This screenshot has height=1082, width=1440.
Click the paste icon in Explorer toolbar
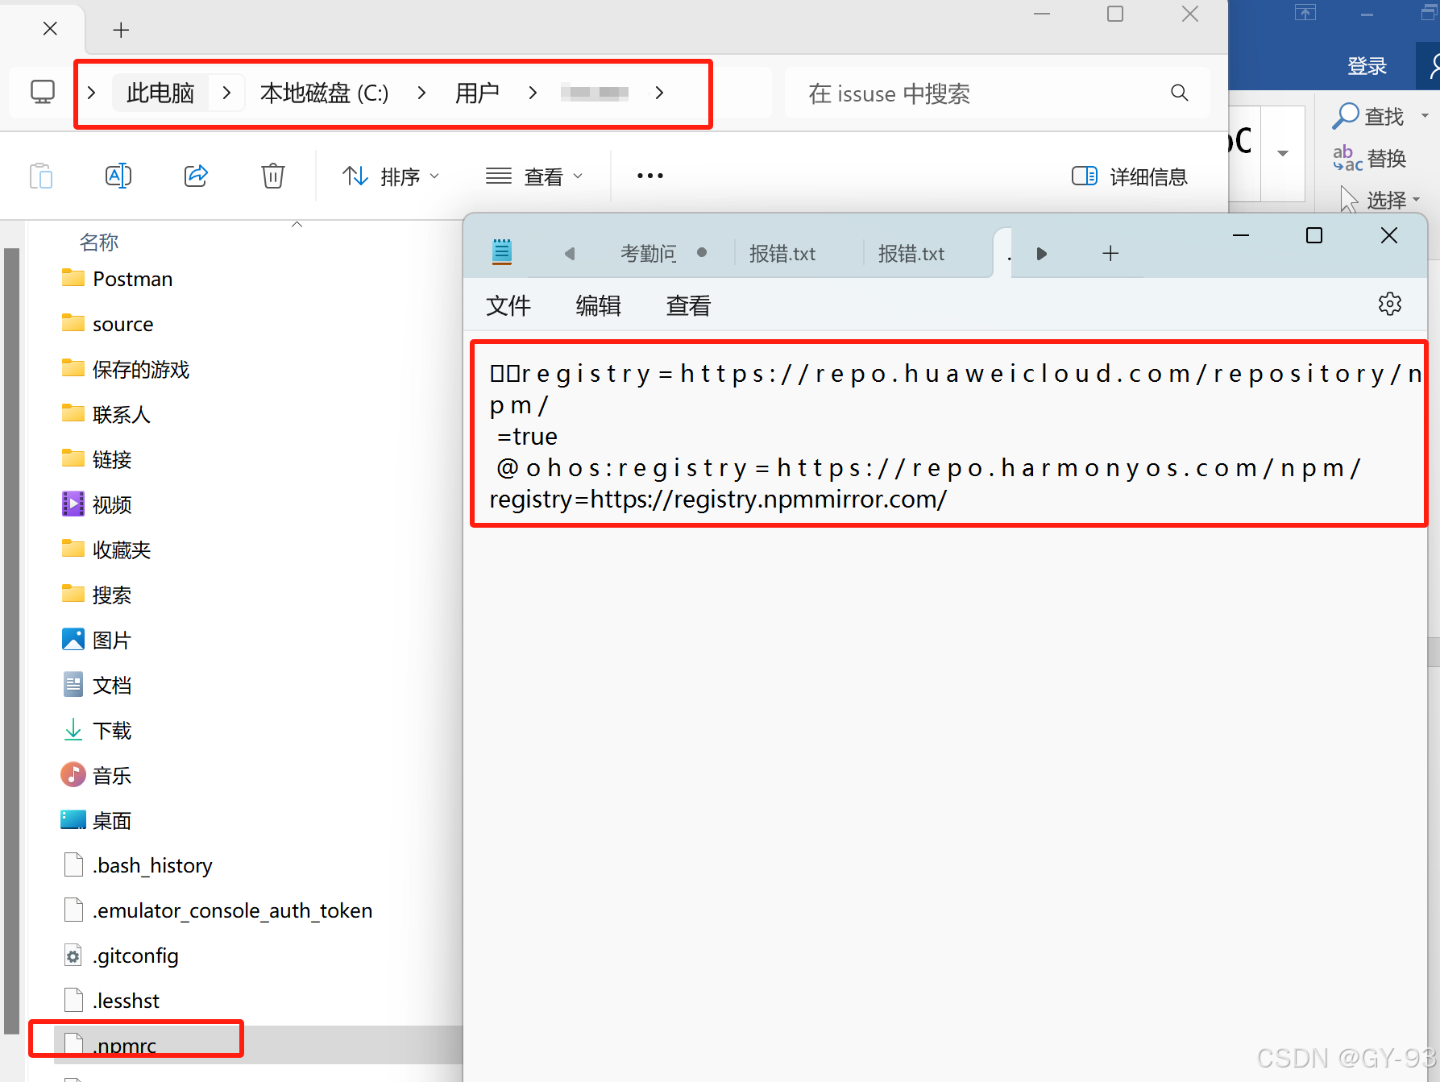40,176
